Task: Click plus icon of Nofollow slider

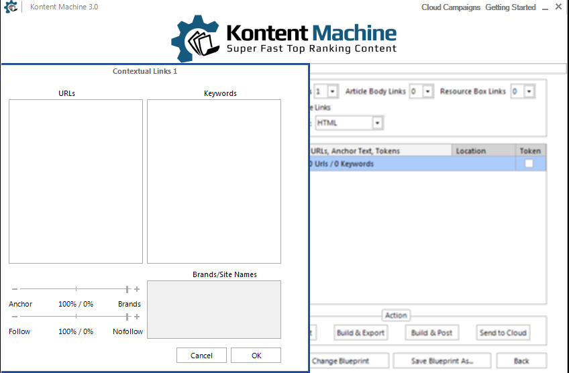Action: [x=137, y=317]
